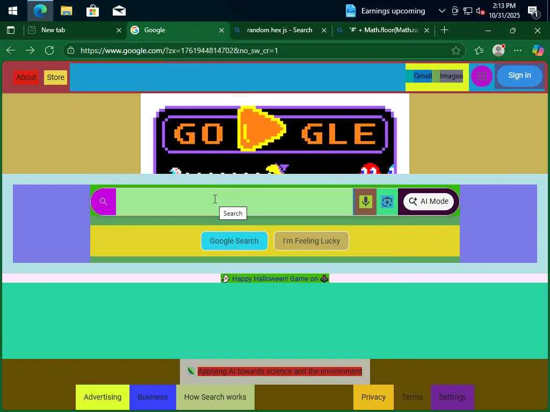Add this page to favorites star

(455, 51)
